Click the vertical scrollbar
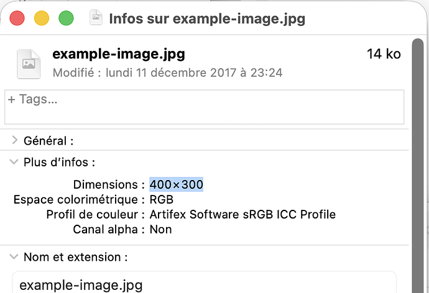The width and height of the screenshot is (429, 293). coord(418,166)
